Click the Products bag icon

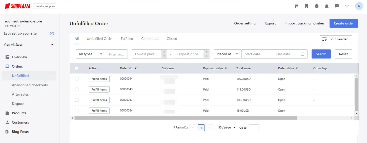[7, 113]
